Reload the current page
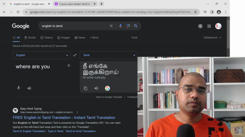The image size is (245, 137). point(18,12)
